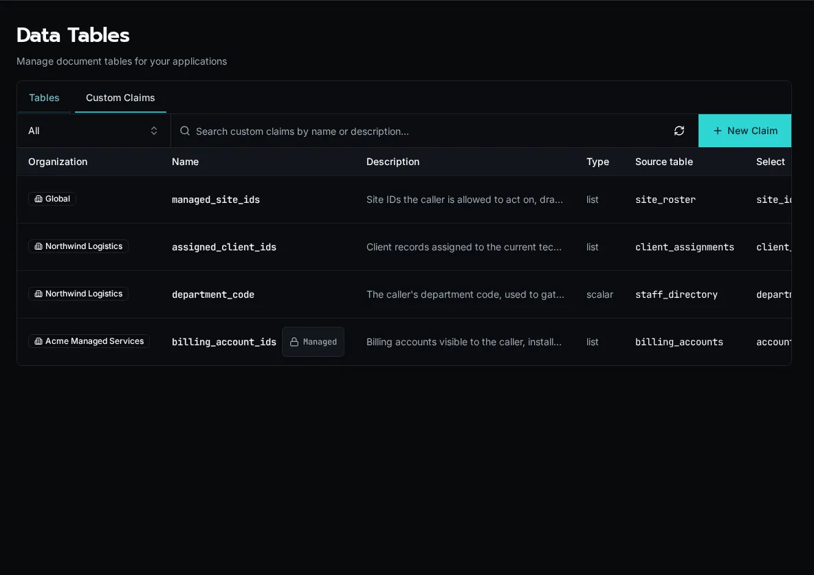Click the building icon in the Acme Managed Services badge
Image resolution: width=814 pixels, height=575 pixels.
coord(38,341)
